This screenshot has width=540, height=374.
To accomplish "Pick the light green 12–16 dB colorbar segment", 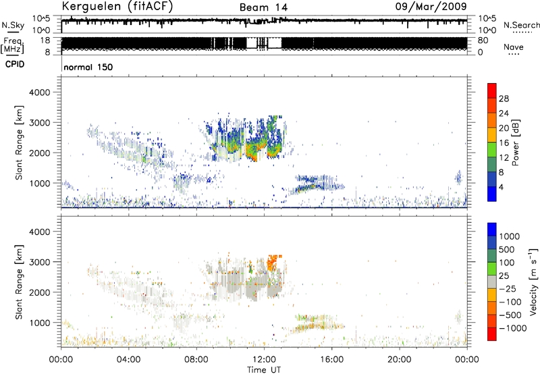I will click(x=492, y=150).
